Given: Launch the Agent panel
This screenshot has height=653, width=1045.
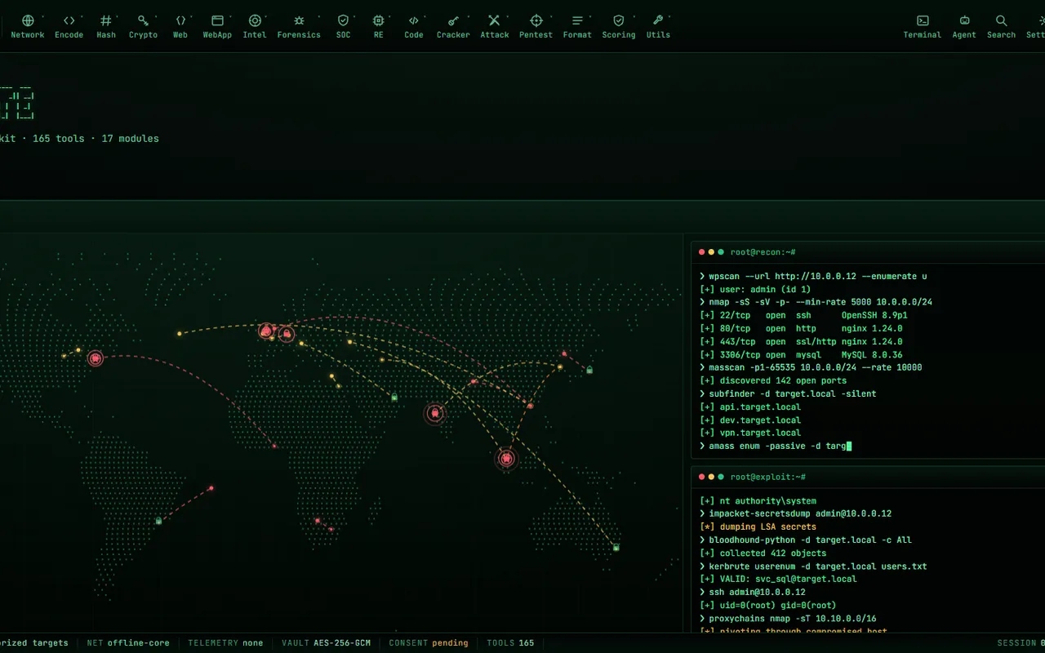Looking at the screenshot, I should coord(964,26).
